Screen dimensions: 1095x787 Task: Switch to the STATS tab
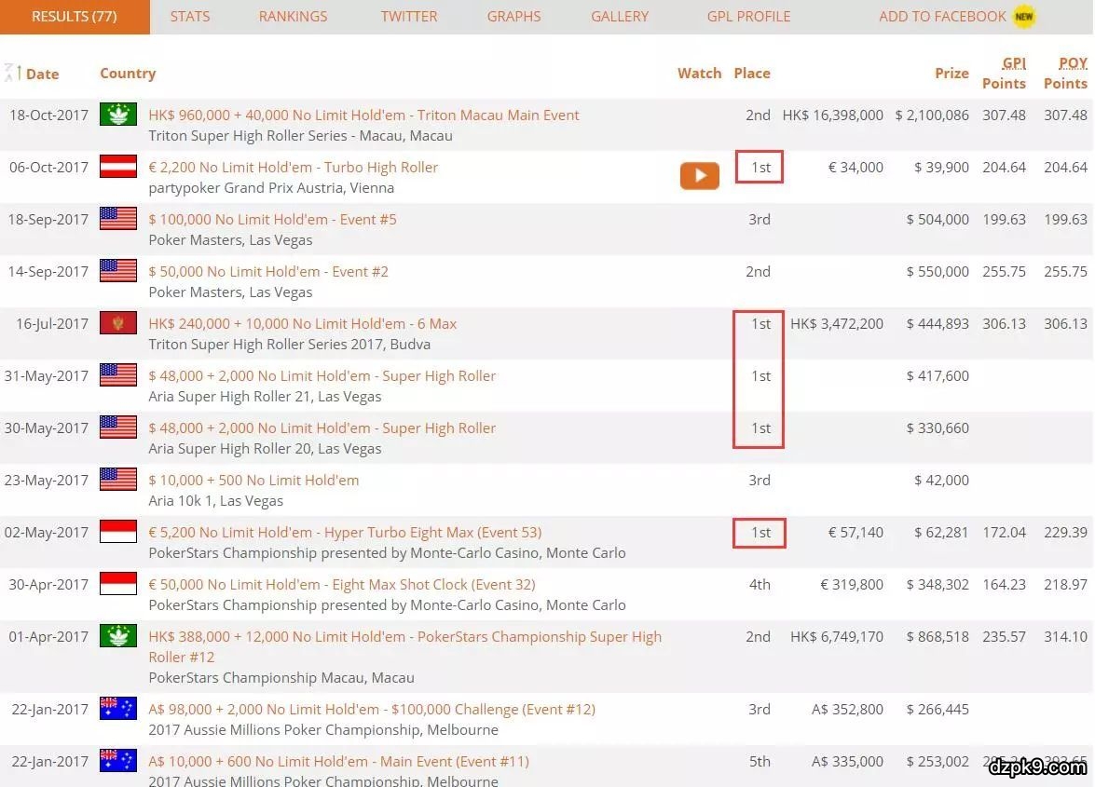[x=190, y=17]
